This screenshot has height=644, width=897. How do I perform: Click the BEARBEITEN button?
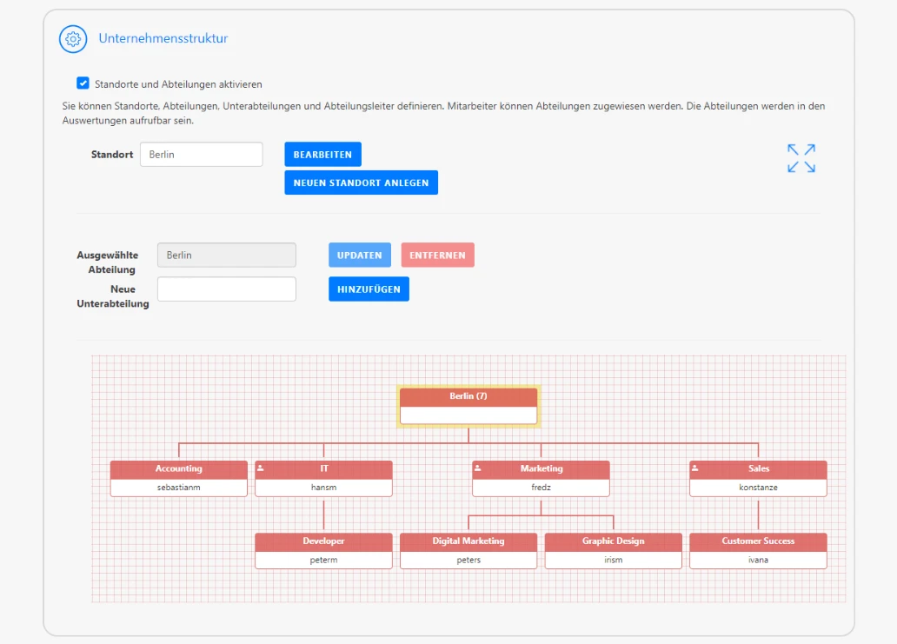click(322, 154)
